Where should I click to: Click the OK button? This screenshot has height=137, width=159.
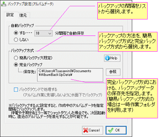point(116,130)
